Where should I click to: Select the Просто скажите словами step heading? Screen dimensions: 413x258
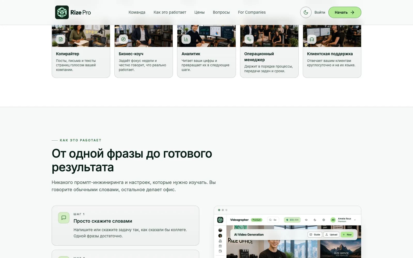[103, 221]
